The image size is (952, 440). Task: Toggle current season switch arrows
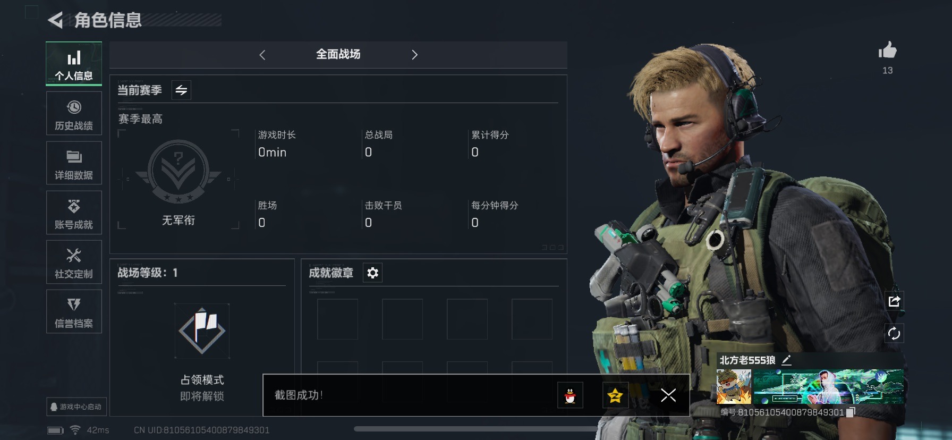tap(181, 90)
